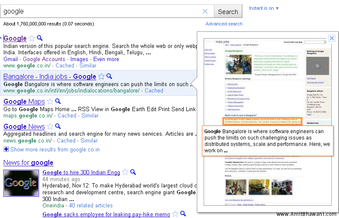Screen dimensions: 339x218
Task: Click the '44 minutes ago' timestamp
Action: pyautogui.click(x=61, y=179)
